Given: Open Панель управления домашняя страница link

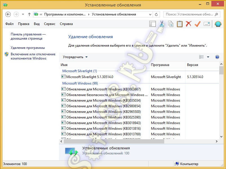Looking at the screenshot, I should coord(28,36).
